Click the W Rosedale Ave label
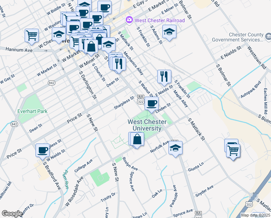The width and height of the screenshot is (271, 218). (75, 191)
